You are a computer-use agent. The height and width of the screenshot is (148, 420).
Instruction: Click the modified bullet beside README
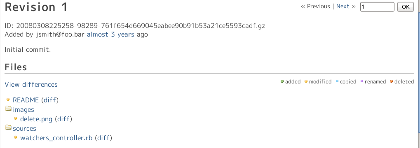(x=8, y=99)
